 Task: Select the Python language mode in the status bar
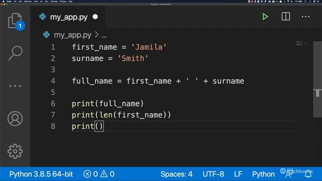(x=263, y=174)
